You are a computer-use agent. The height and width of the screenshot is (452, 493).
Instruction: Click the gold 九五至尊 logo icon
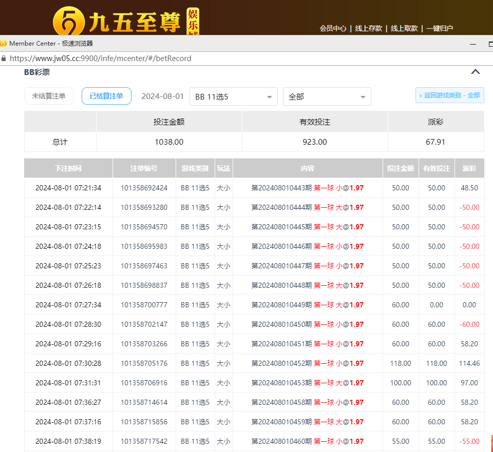(x=68, y=22)
